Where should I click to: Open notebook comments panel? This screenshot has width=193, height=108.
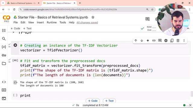147,19
